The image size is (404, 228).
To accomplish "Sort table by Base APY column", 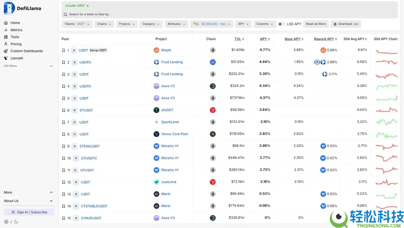I will (x=294, y=39).
